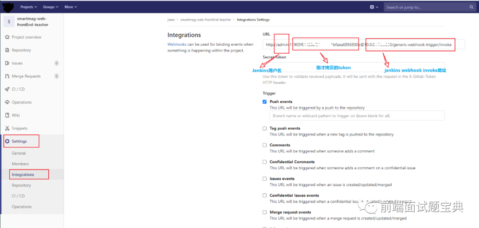Click Integrations Settings breadcrumb
The width and height of the screenshot is (479, 228).
253,20
